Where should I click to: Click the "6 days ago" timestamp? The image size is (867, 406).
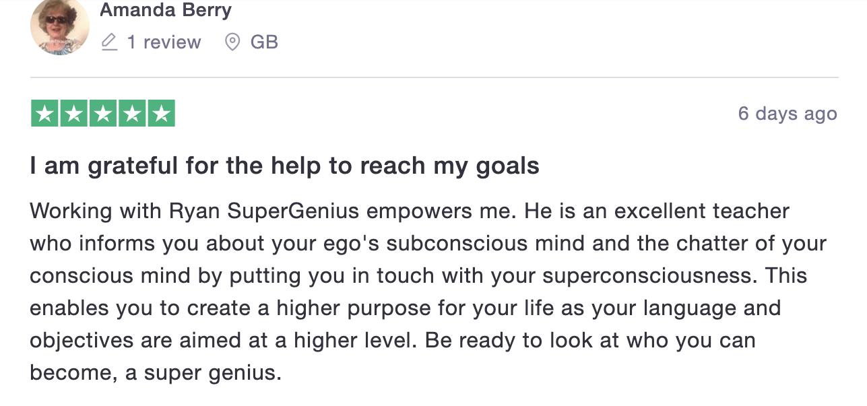pos(788,114)
